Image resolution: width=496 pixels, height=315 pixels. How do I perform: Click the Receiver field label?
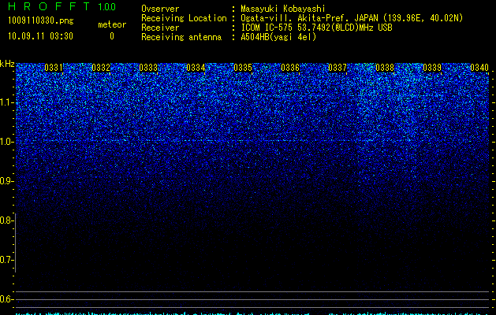[160, 28]
